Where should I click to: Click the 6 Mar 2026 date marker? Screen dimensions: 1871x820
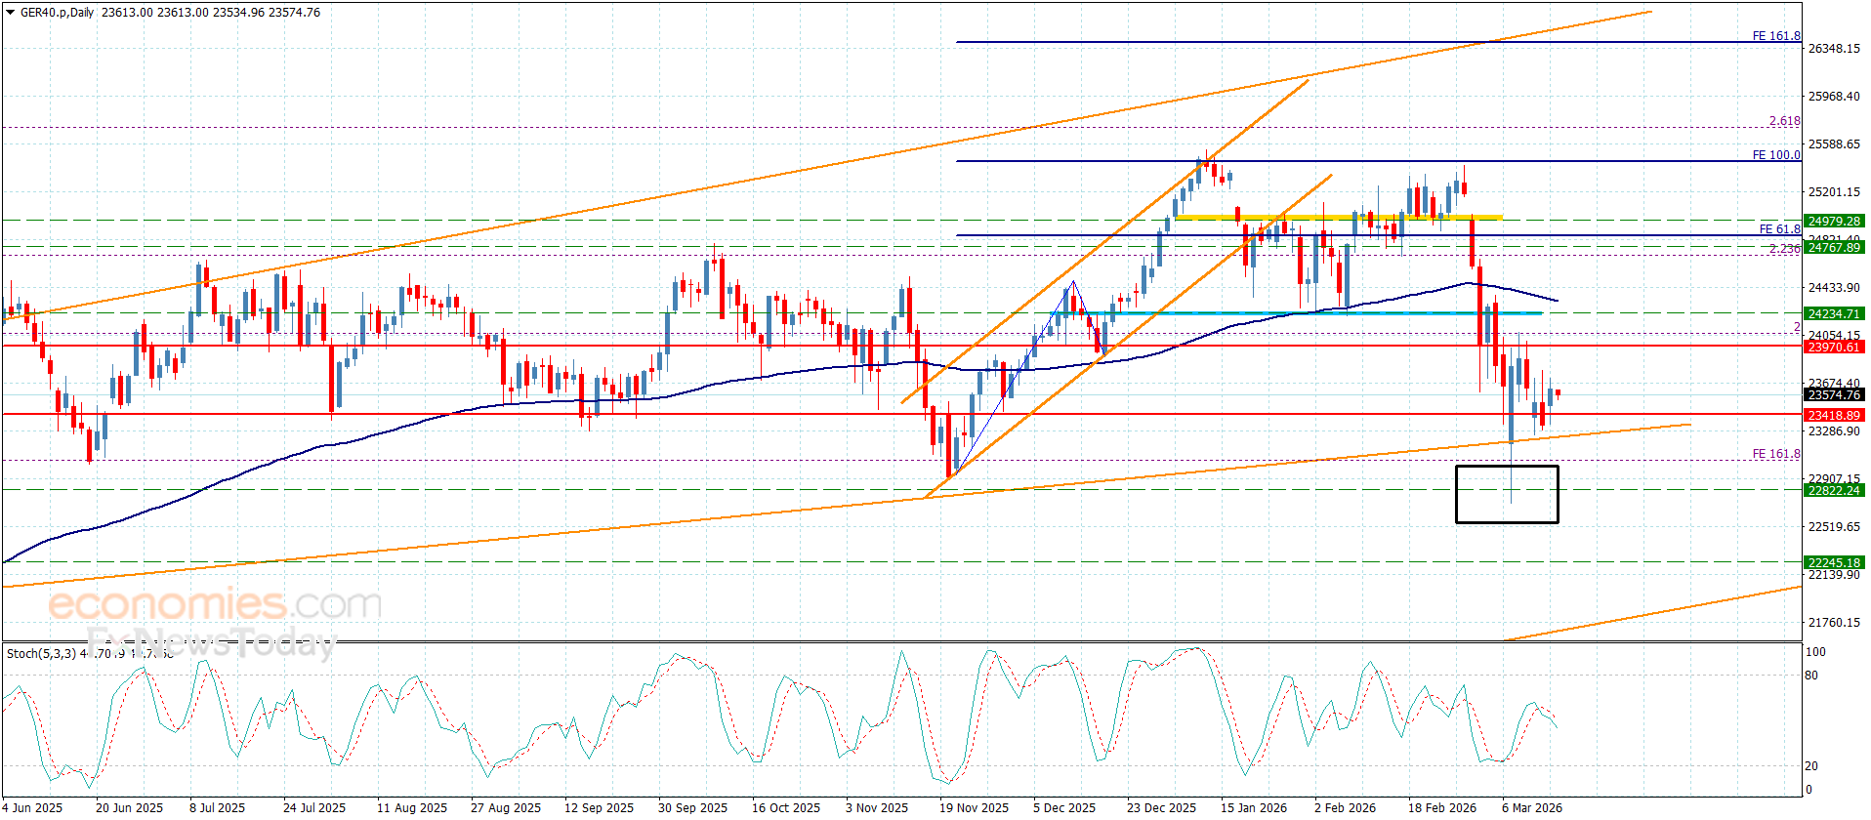coord(1531,807)
